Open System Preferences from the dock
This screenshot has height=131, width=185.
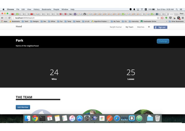[87, 118]
